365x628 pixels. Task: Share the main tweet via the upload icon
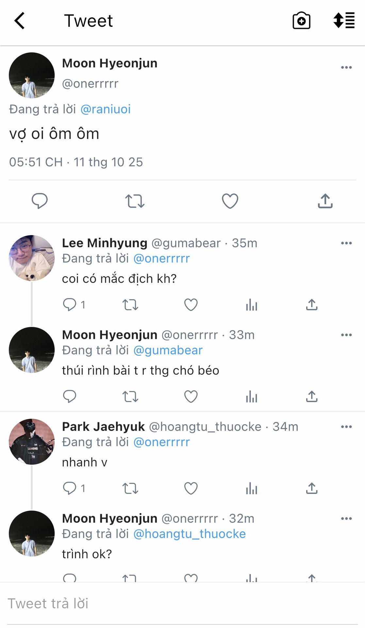325,201
